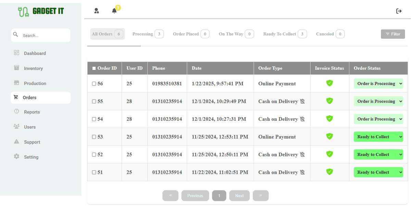Open the user profile icon in the header

(97, 11)
